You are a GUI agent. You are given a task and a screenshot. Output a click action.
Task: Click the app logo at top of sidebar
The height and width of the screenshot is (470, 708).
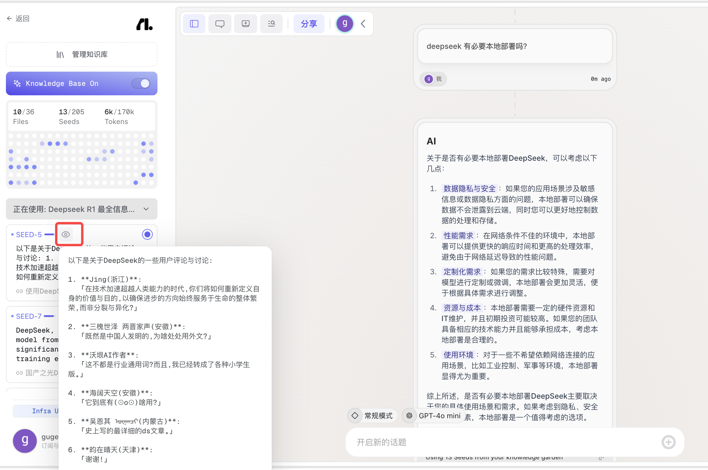click(144, 24)
